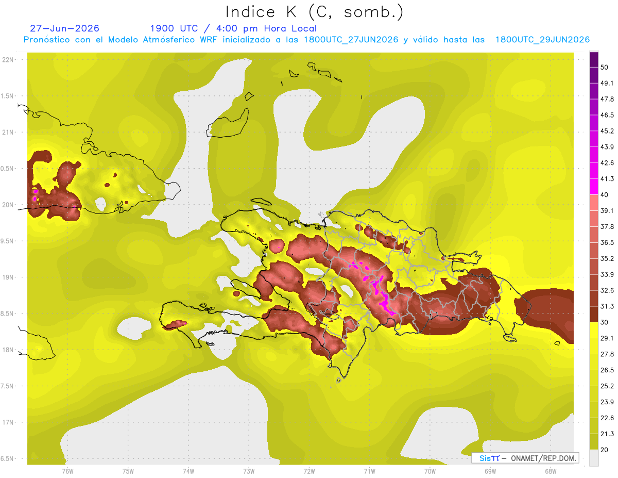The width and height of the screenshot is (618, 478).
Task: Click the "73W" longitude axis label
Action: pos(249,471)
